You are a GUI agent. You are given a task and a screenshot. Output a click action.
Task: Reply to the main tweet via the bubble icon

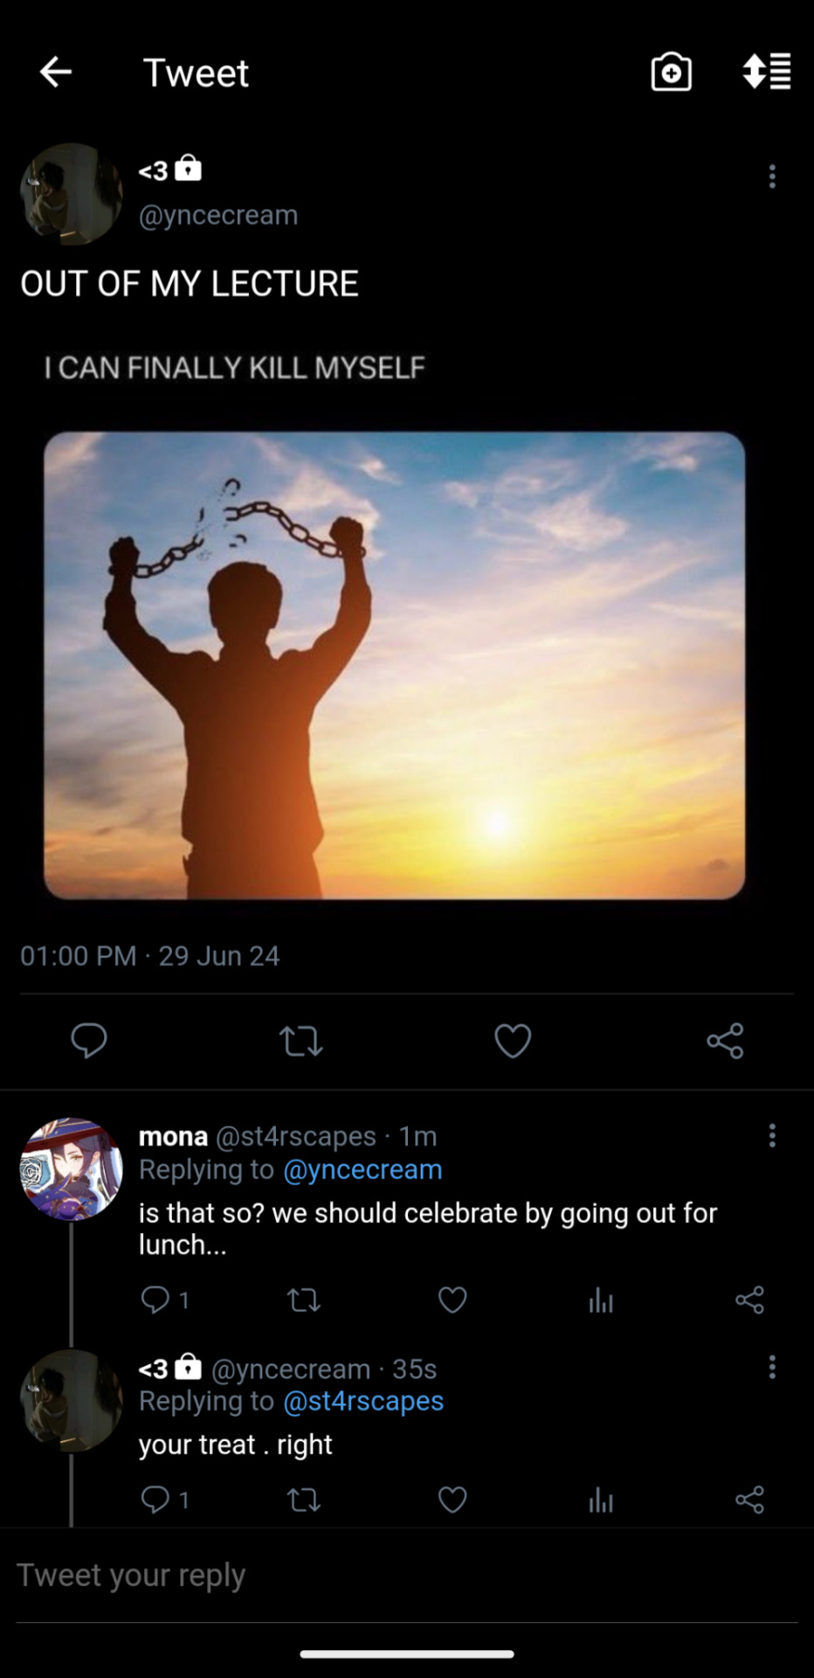89,1040
